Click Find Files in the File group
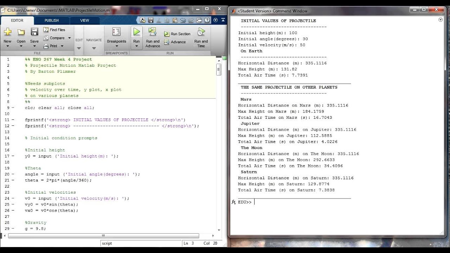450x253 pixels. (x=54, y=30)
